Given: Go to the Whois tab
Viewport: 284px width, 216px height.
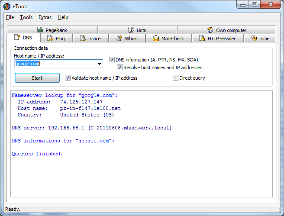Looking at the screenshot, I should click(x=127, y=39).
